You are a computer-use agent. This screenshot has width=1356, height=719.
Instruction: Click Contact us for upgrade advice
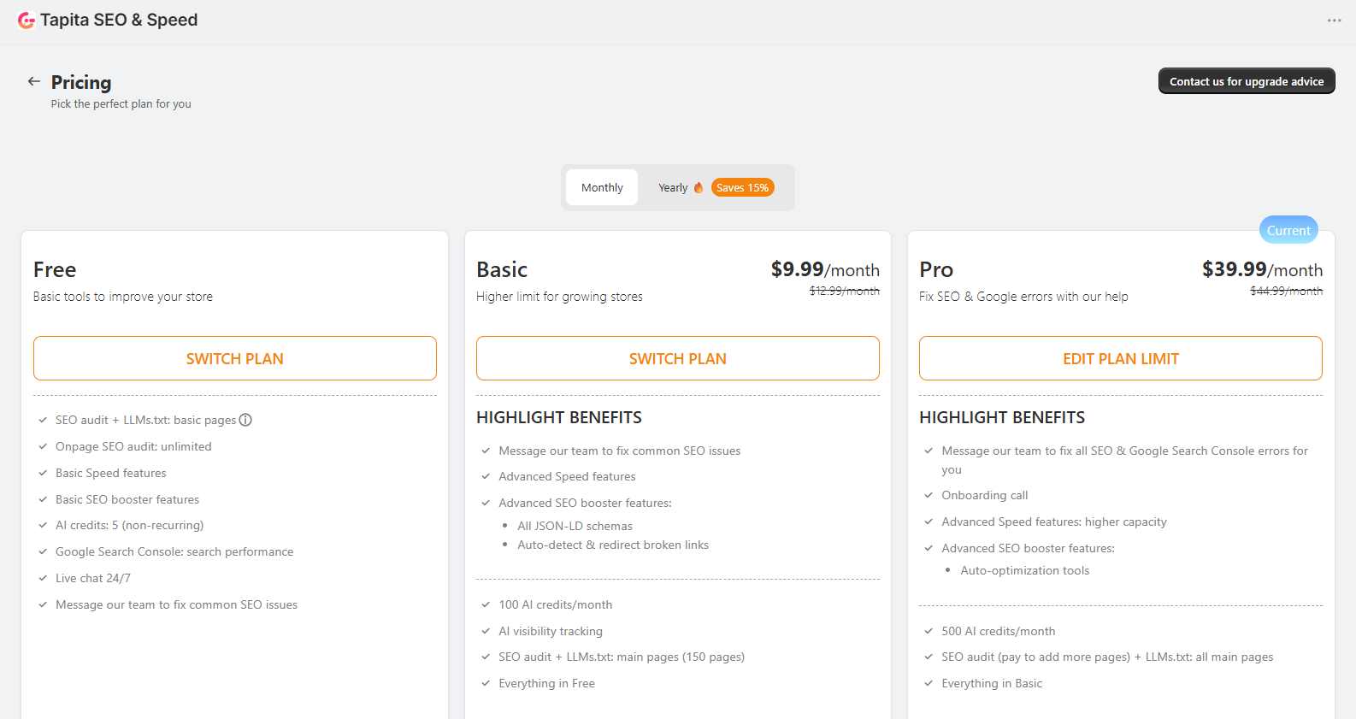(x=1247, y=81)
